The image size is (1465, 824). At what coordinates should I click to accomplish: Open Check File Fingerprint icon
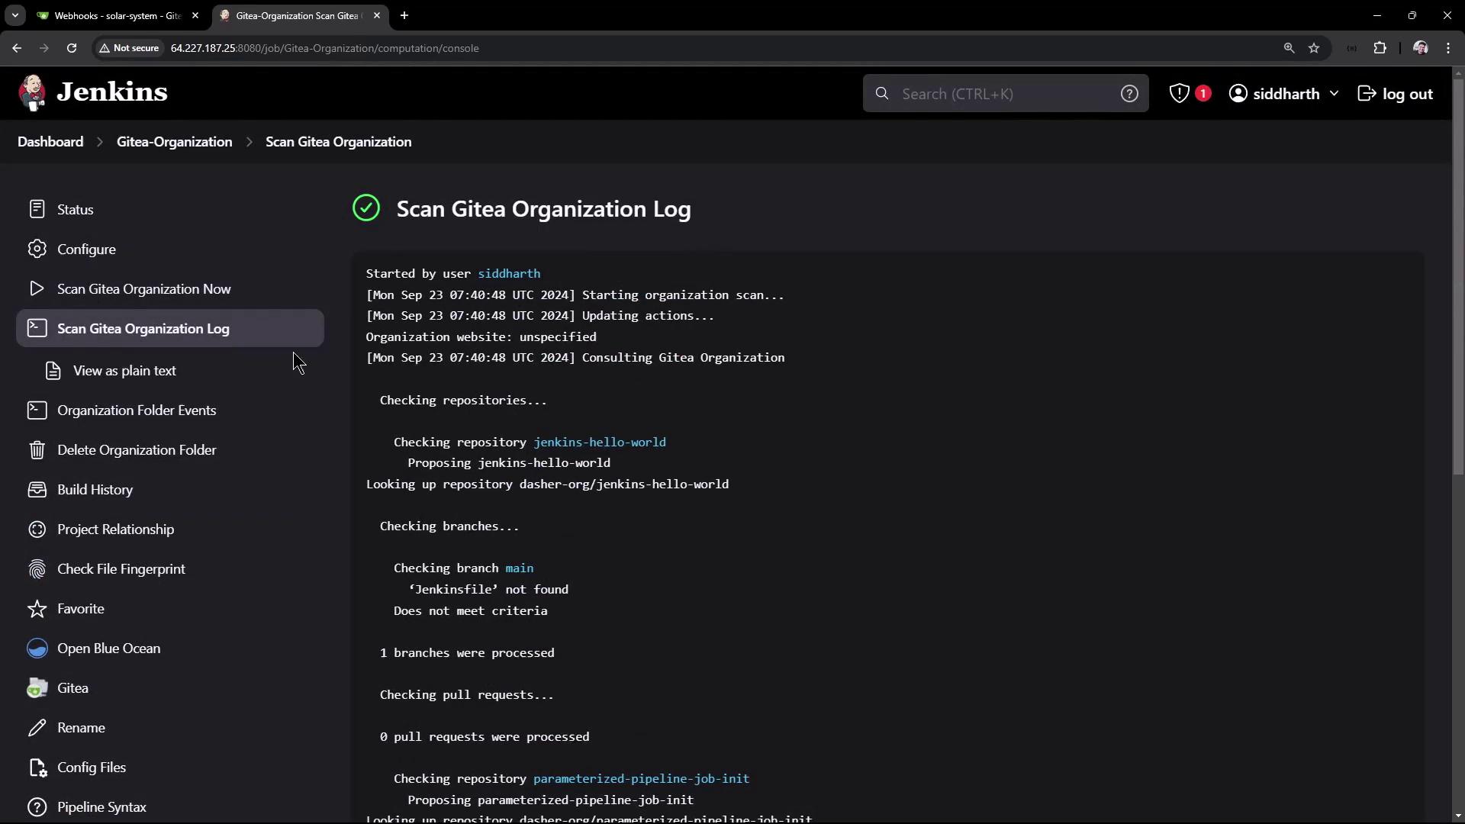point(37,569)
